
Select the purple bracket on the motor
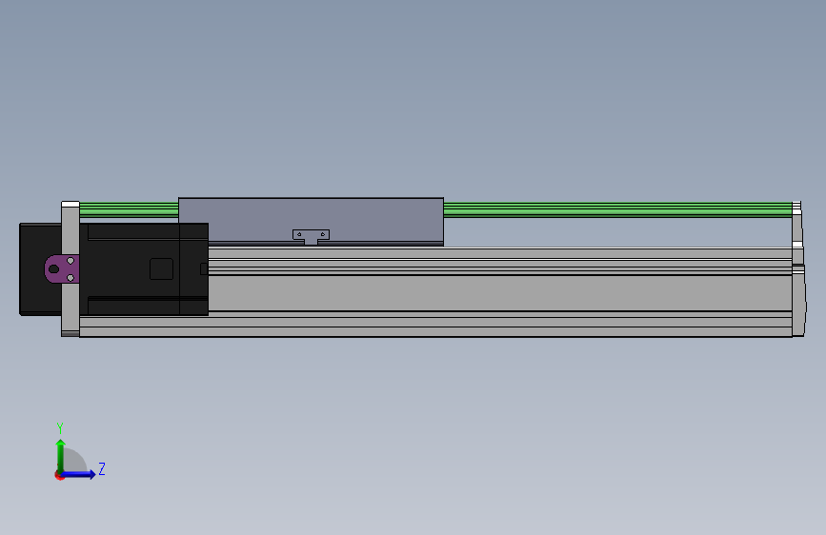pyautogui.click(x=62, y=269)
